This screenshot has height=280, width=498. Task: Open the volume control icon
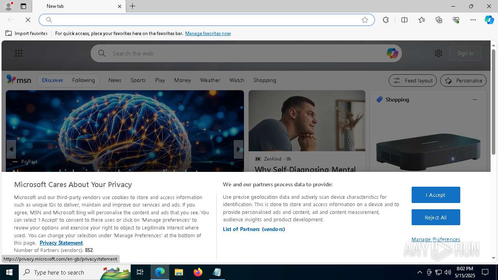(447, 272)
